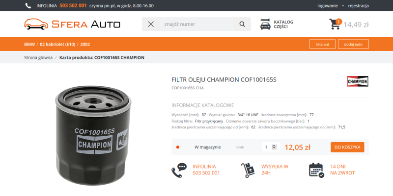Click the 14-day return calendar icon

click(x=316, y=170)
